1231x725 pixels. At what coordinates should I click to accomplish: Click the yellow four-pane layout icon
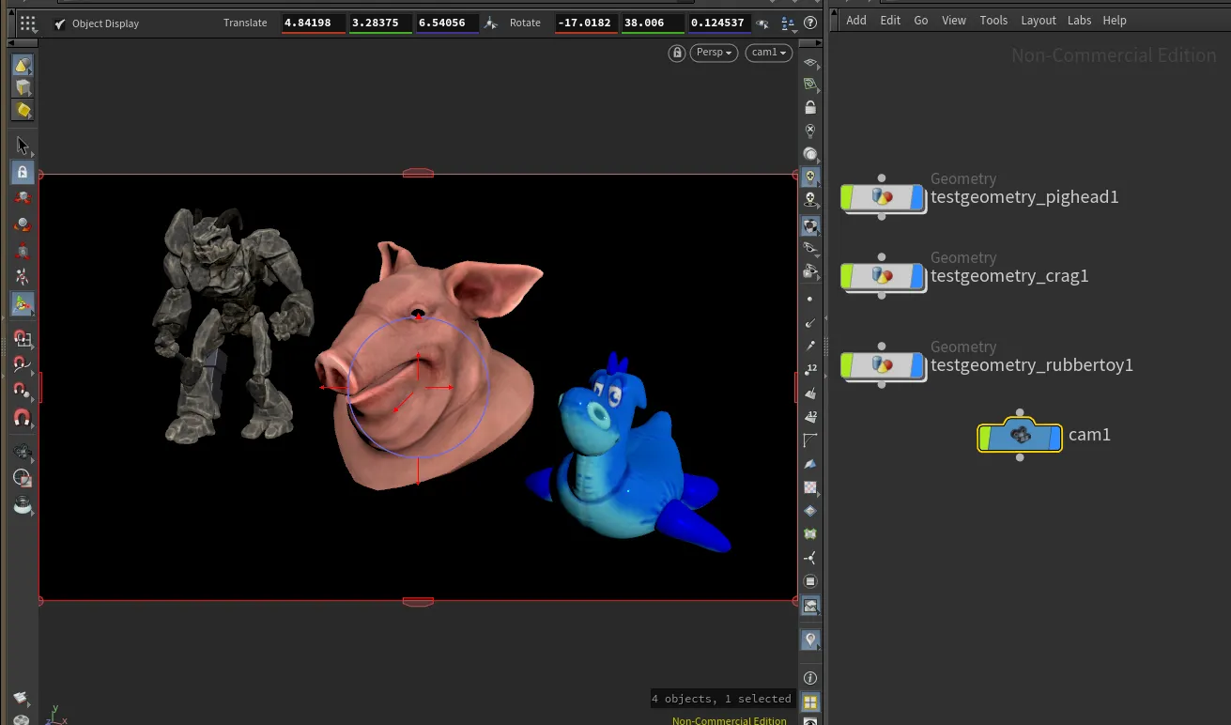point(810,702)
